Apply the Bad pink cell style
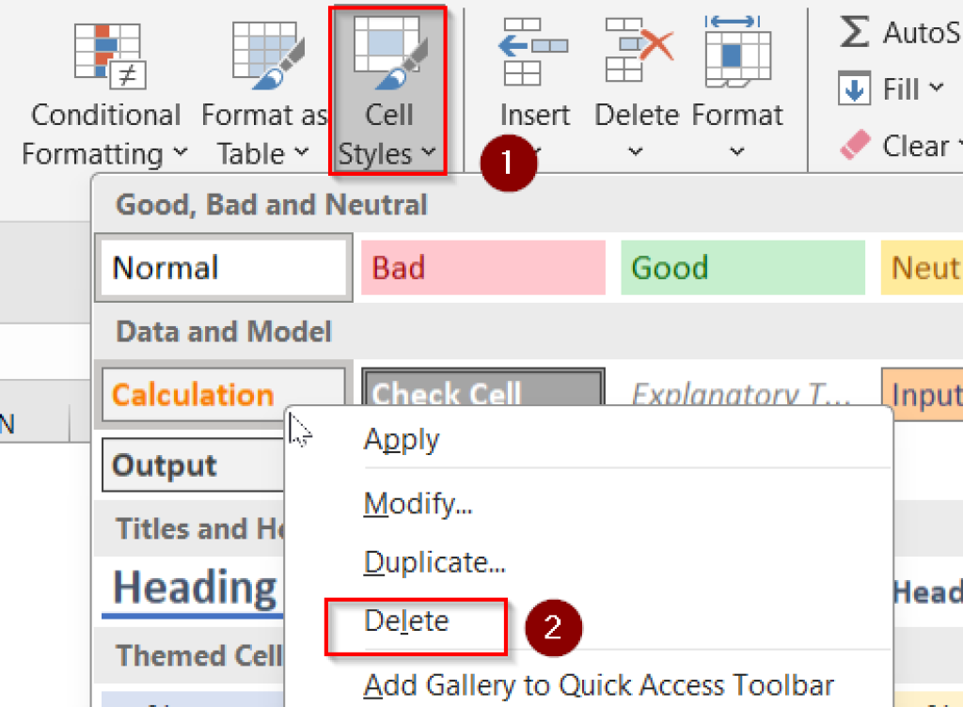The width and height of the screenshot is (963, 707). tap(482, 267)
